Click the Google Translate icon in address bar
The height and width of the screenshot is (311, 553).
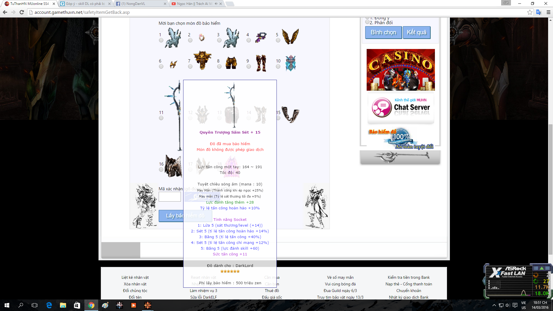coord(539,12)
